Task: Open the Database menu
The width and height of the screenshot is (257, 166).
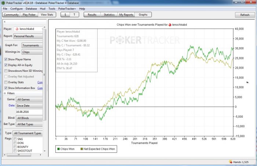Action: [31, 9]
